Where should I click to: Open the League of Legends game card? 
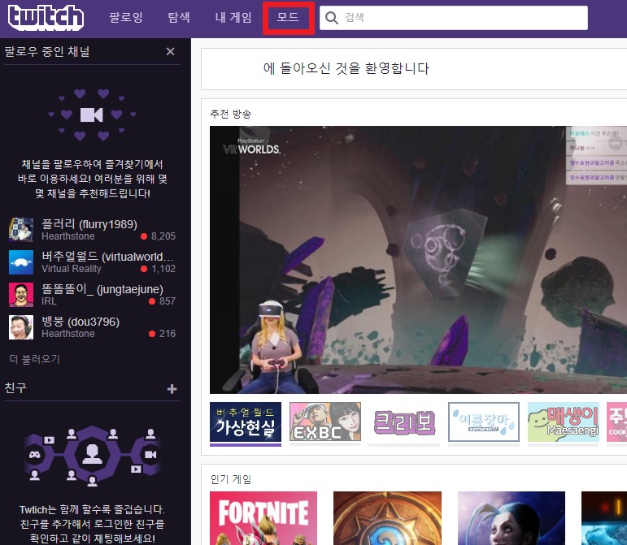click(x=512, y=518)
